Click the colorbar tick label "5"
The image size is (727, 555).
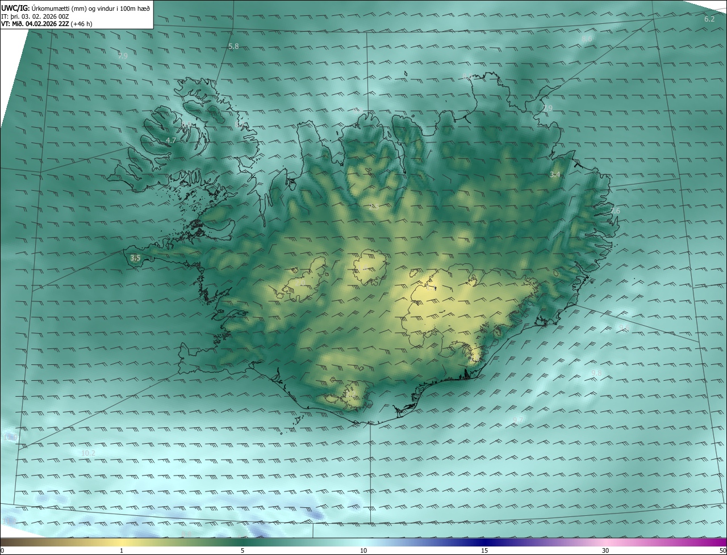click(x=243, y=550)
